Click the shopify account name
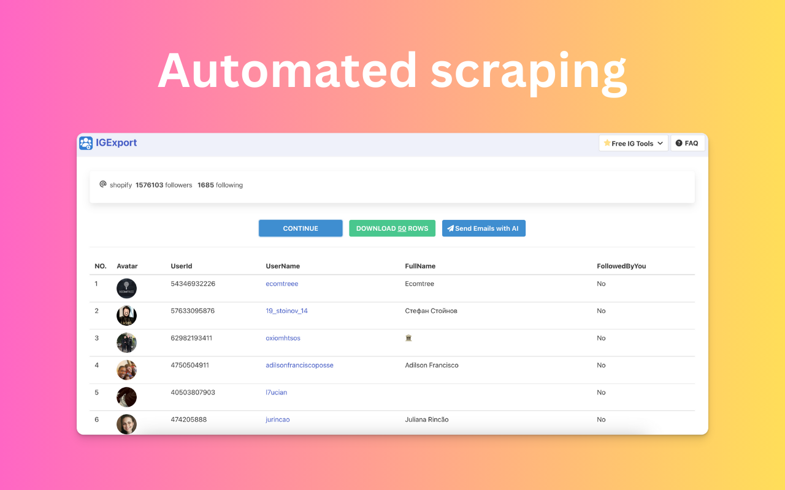Viewport: 785px width, 490px height. coord(121,185)
